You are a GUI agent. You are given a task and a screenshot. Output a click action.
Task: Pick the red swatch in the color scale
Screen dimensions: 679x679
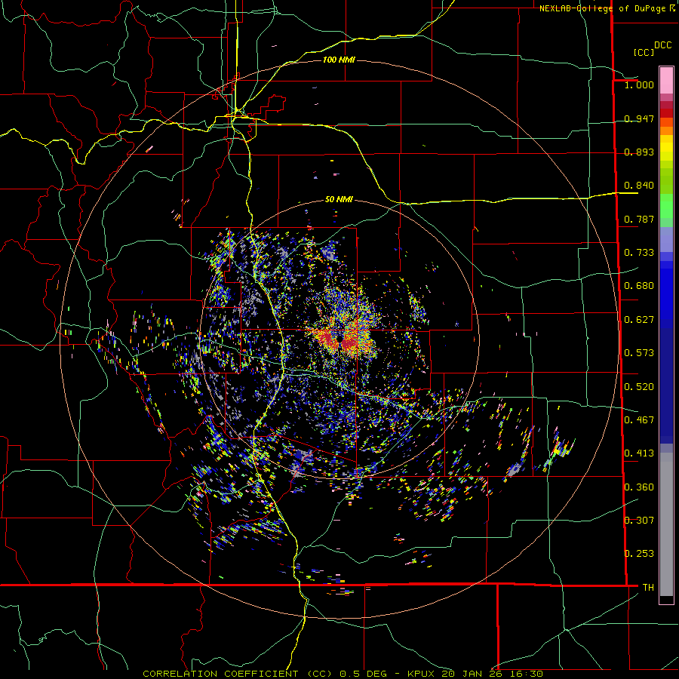pyautogui.click(x=666, y=113)
